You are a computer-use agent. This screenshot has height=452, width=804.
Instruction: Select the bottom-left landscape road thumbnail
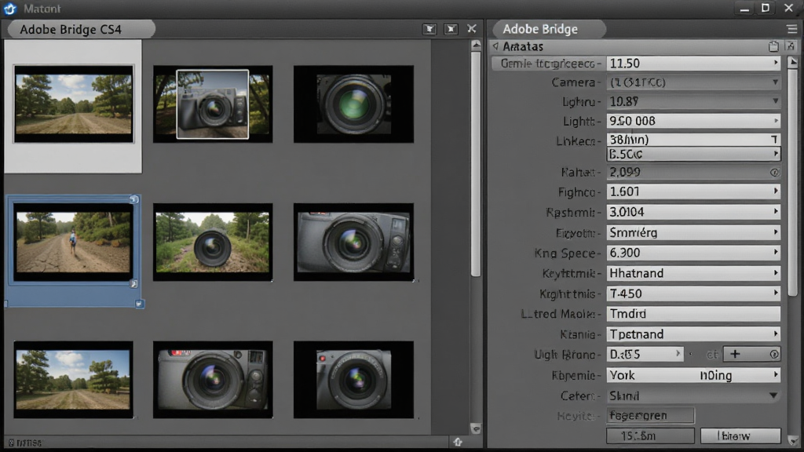point(73,380)
